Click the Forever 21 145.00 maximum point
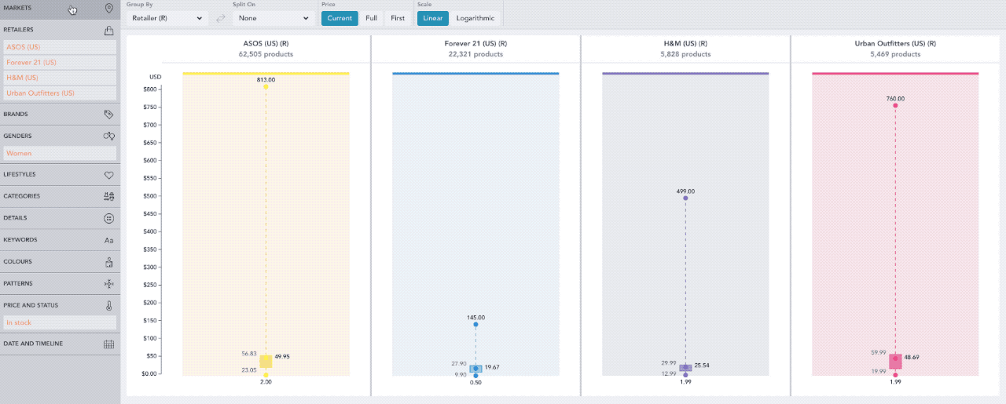This screenshot has height=404, width=1006. (x=475, y=325)
